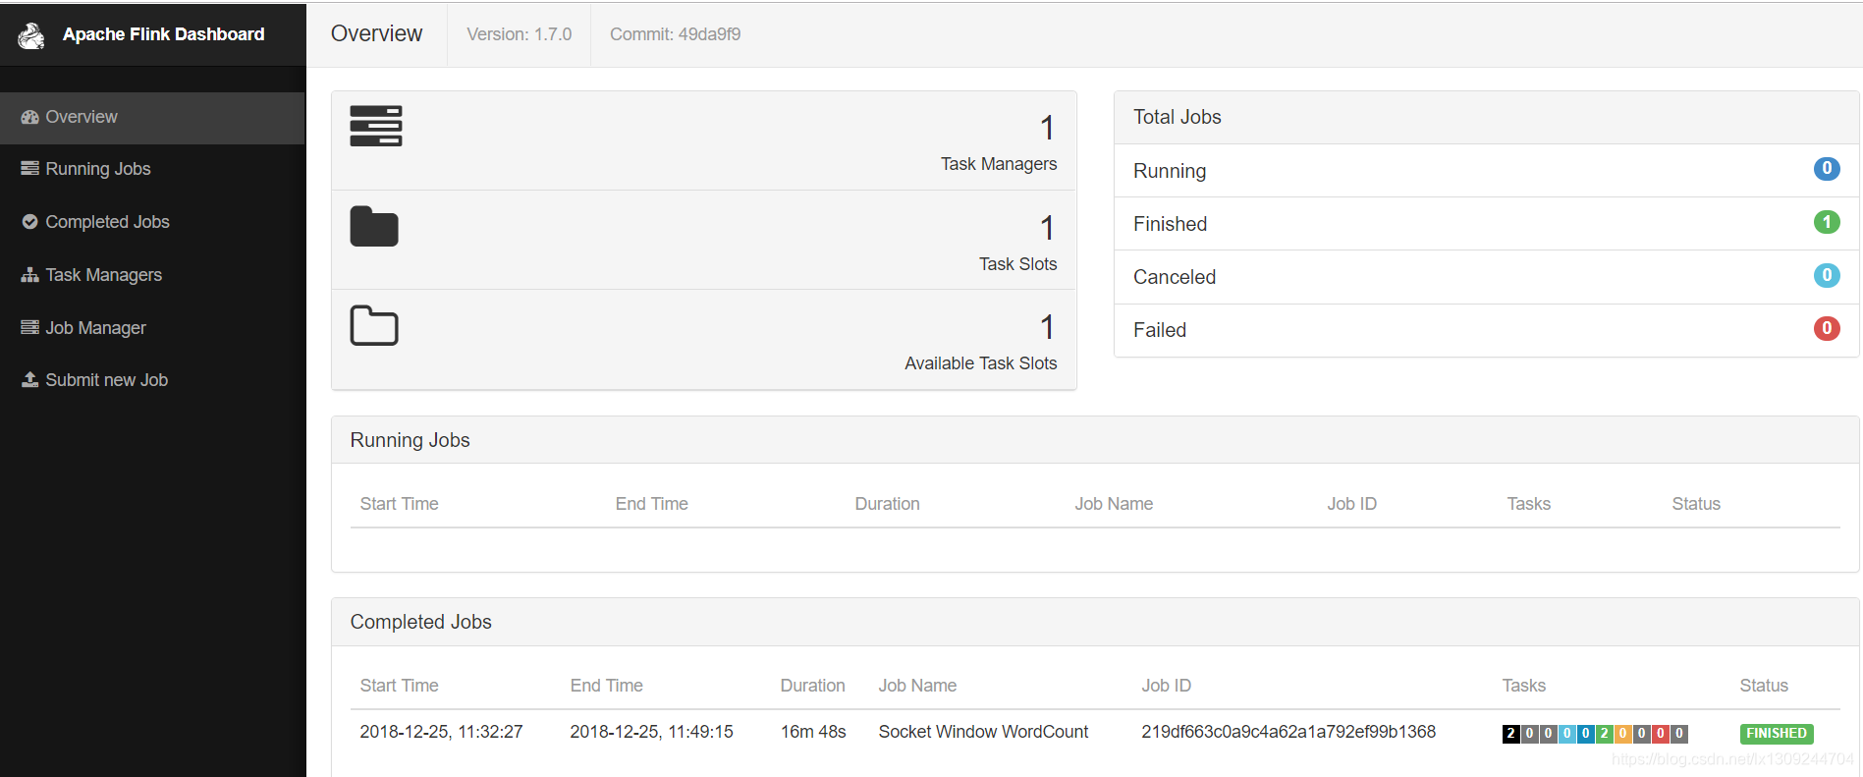This screenshot has height=777, width=1863.
Task: Click the Flink squirrel logo icon
Action: pos(31,35)
